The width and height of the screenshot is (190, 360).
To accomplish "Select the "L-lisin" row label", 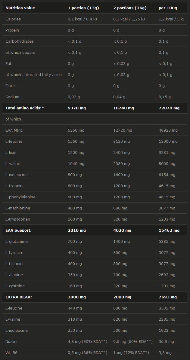I will tap(11, 152).
